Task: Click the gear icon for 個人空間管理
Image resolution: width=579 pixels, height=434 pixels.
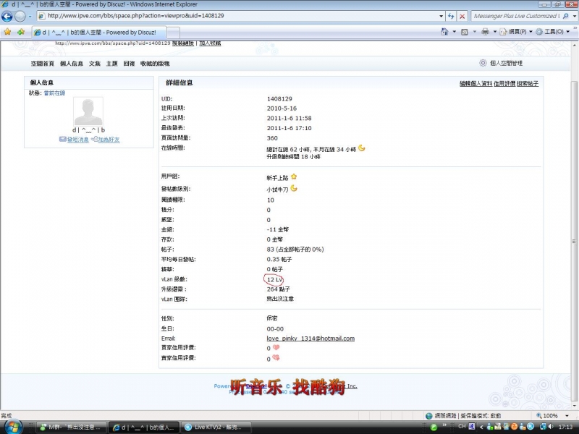Action: (483, 63)
